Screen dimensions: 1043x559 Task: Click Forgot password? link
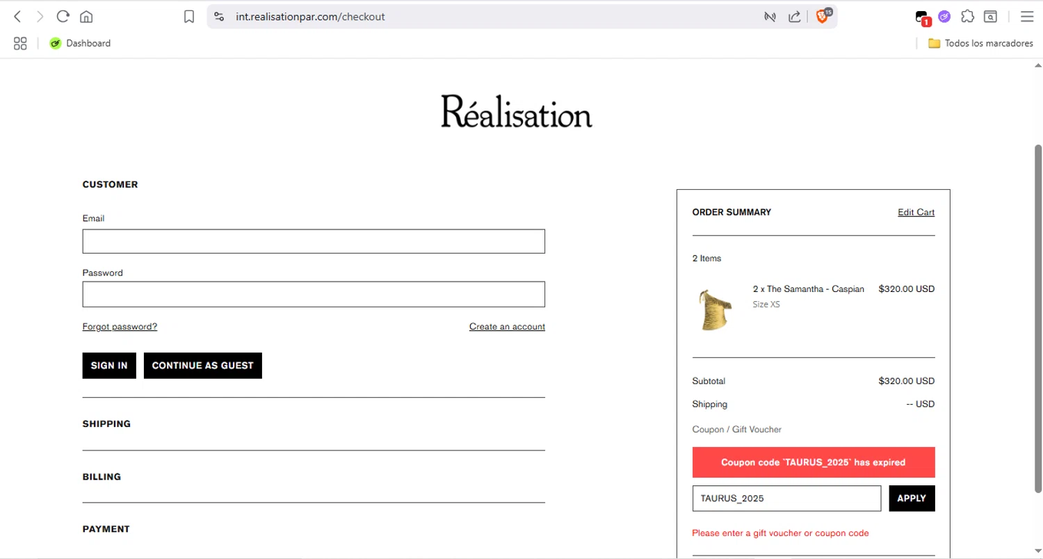[x=120, y=327]
